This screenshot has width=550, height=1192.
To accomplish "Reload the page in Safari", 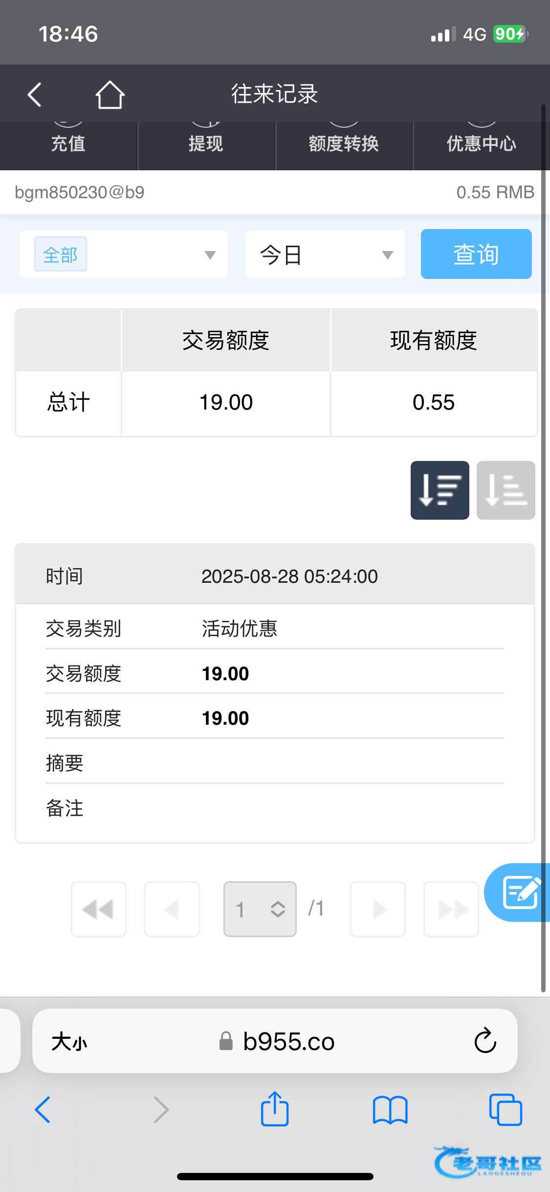I will 485,1040.
